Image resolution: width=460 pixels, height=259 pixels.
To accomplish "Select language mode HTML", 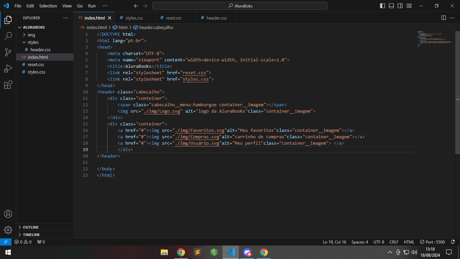I will [x=409, y=242].
